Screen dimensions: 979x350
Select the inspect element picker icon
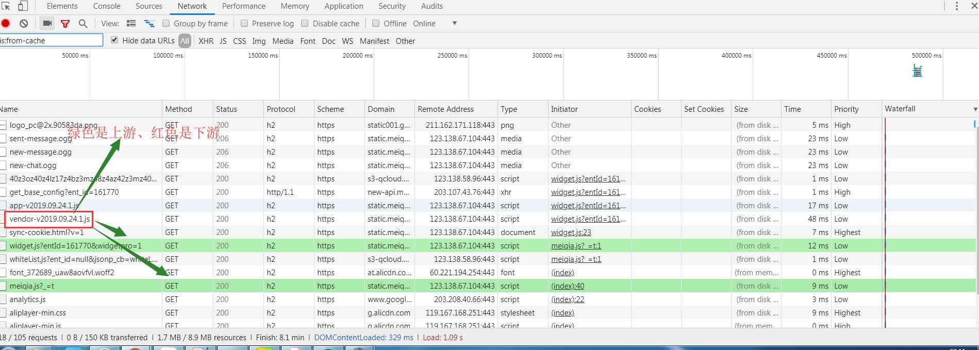click(6, 6)
